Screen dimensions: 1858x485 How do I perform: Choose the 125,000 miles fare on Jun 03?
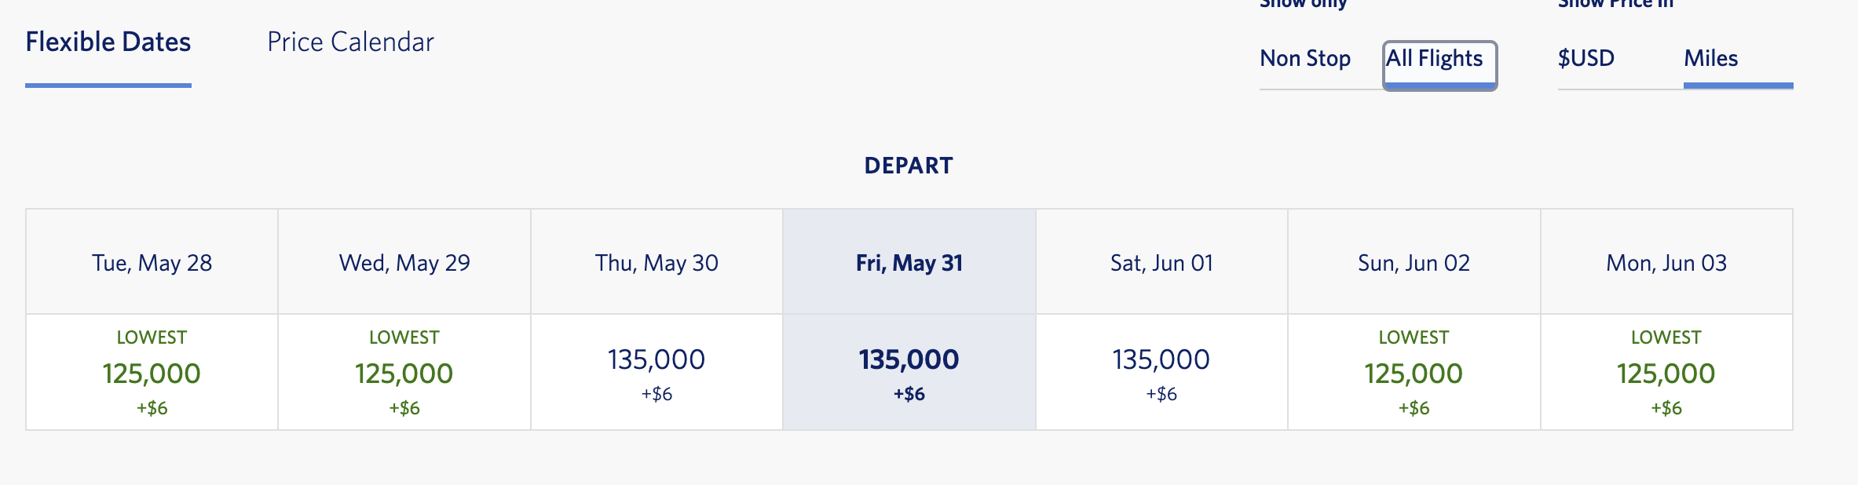pyautogui.click(x=1666, y=374)
